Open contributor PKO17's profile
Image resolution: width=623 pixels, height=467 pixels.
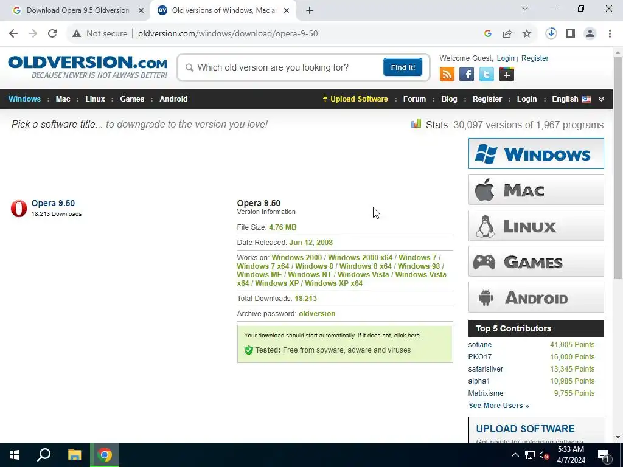click(x=479, y=357)
